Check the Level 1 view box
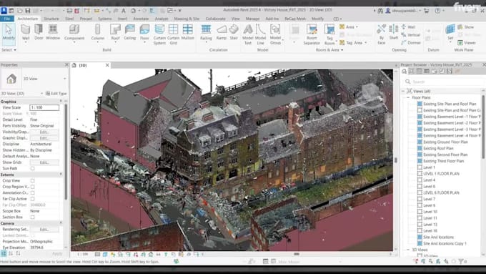This screenshot has width=486, height=274. tap(420, 167)
